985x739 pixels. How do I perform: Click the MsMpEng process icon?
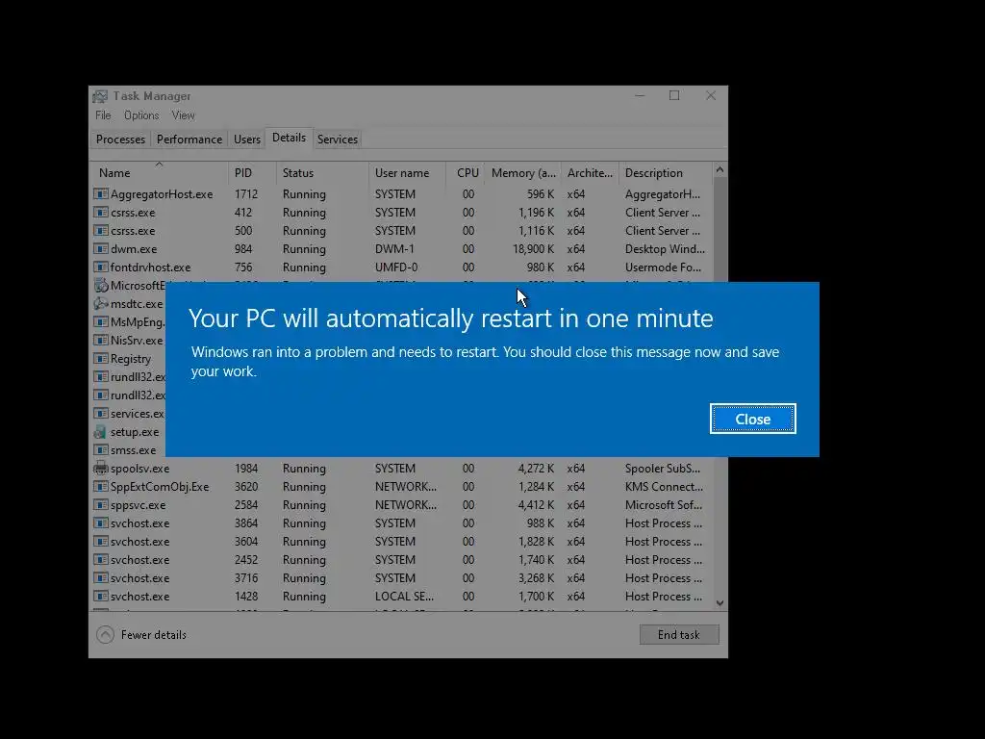coord(100,321)
